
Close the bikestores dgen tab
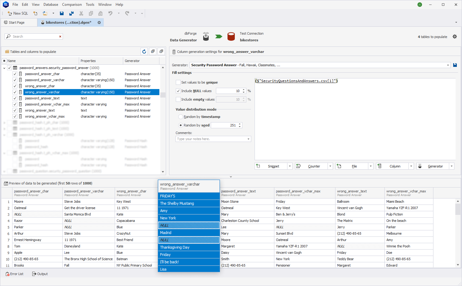tap(99, 22)
